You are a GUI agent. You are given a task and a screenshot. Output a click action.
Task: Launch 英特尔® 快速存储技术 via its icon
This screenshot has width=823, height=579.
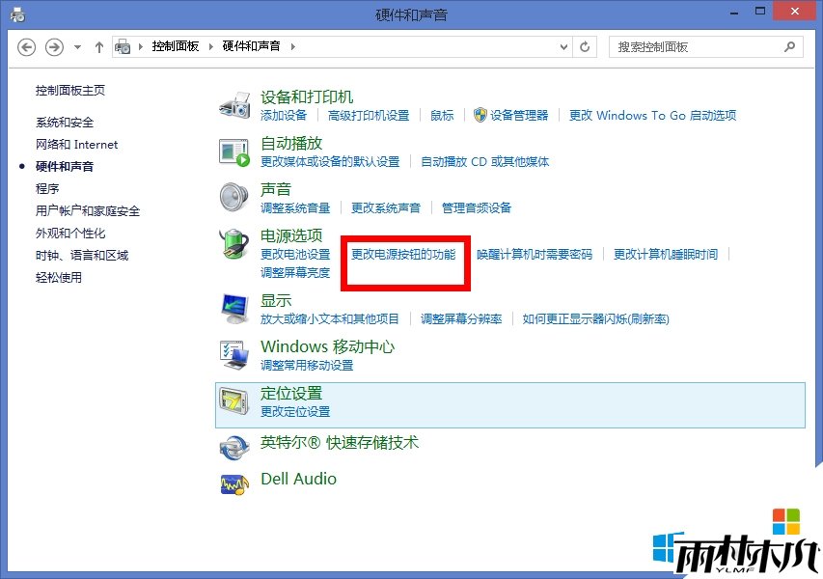(233, 446)
